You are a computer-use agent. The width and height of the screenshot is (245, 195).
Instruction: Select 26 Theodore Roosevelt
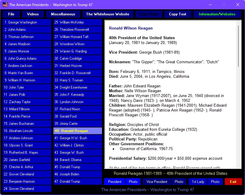(x=78, y=30)
